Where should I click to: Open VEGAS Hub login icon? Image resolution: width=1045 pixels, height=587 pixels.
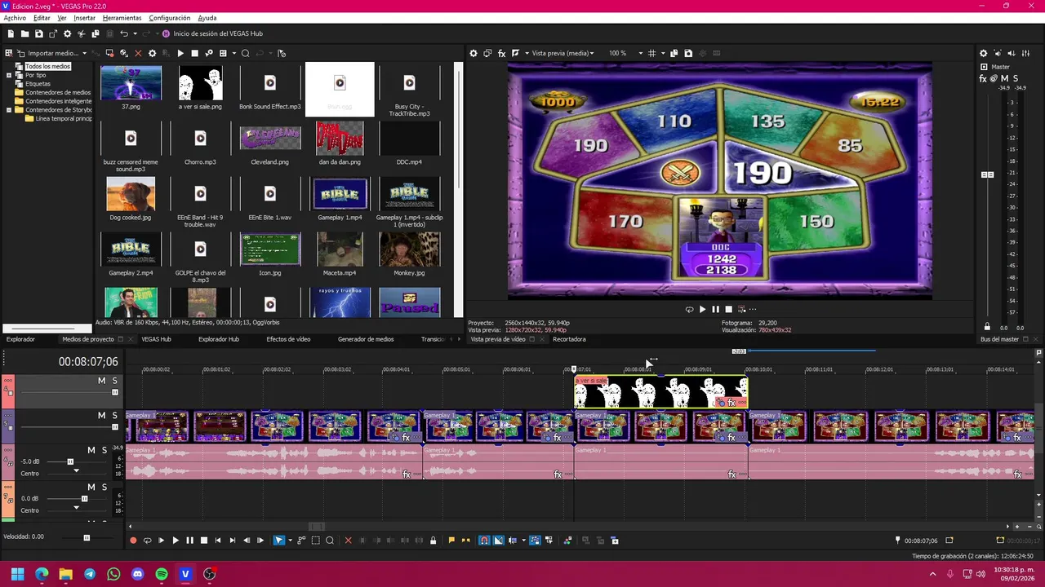coord(166,33)
